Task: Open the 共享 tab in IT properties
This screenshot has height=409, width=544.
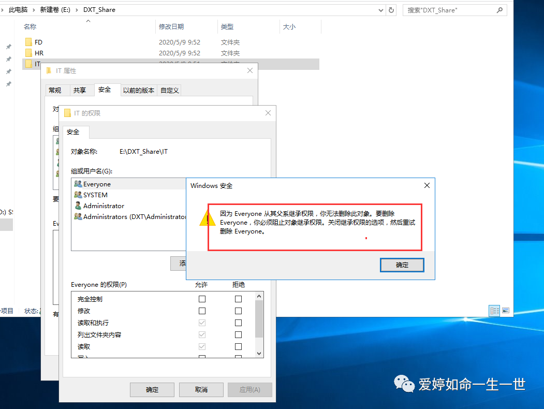Action: pos(79,90)
